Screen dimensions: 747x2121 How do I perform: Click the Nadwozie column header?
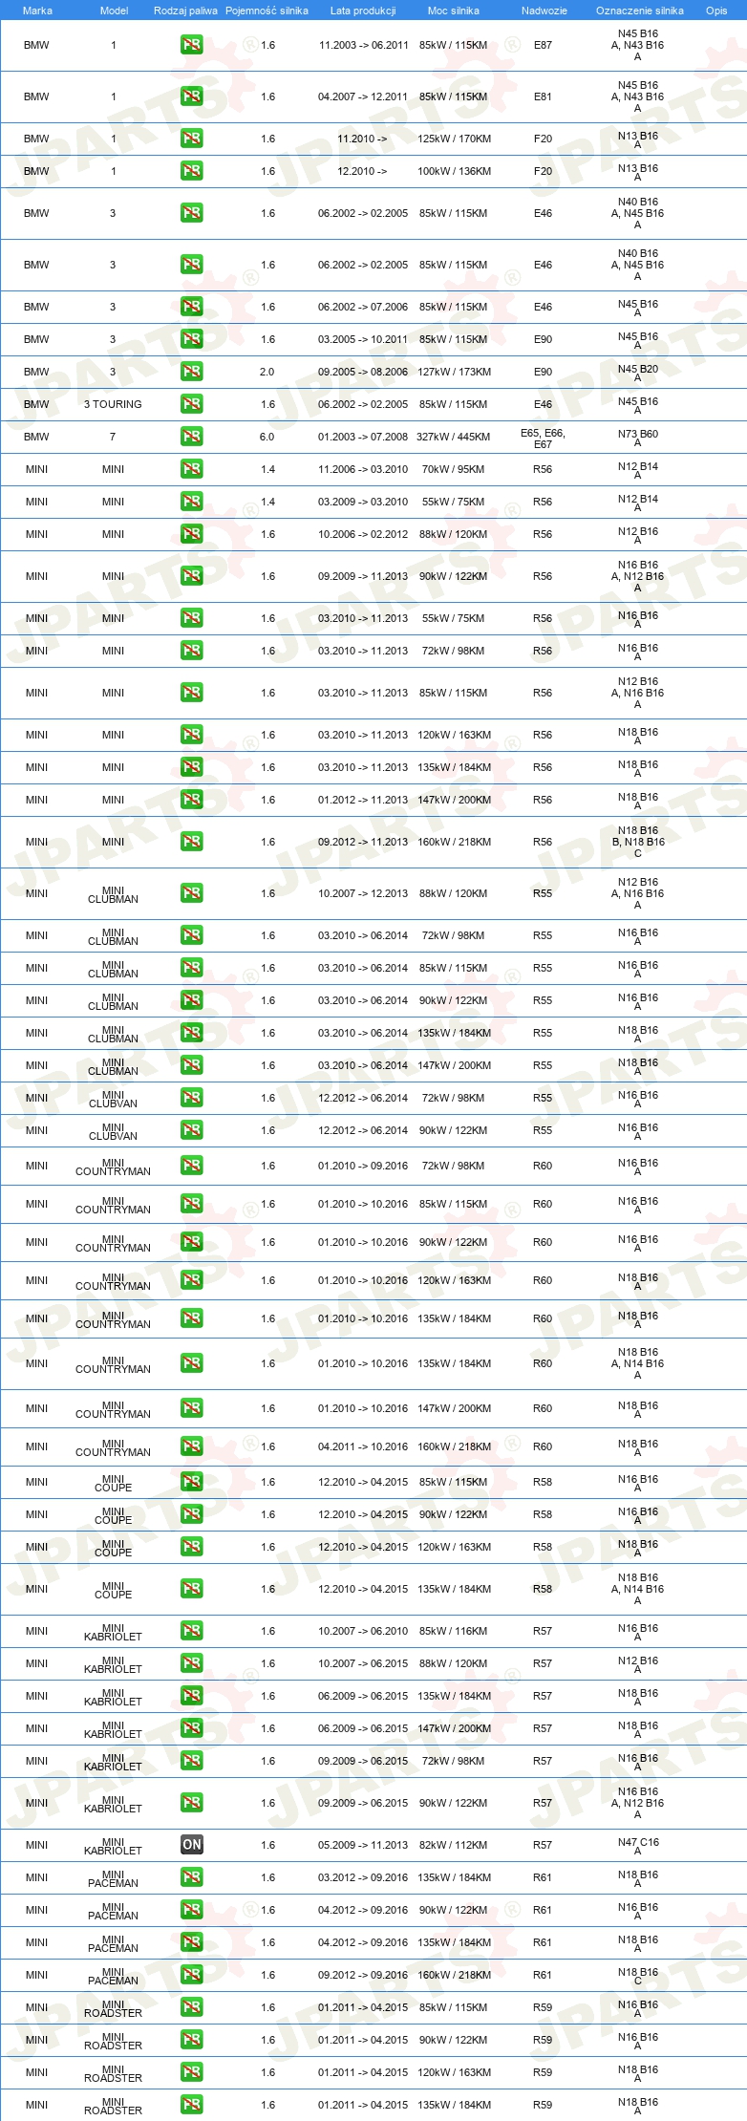coord(544,11)
